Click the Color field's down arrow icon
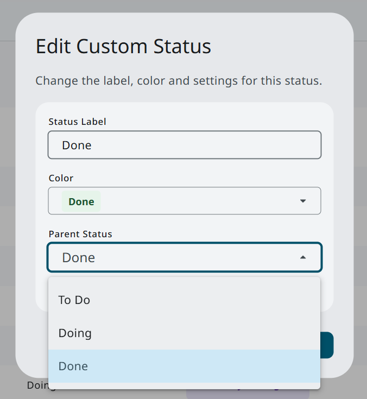Screen dimensions: 367x399 point(303,201)
